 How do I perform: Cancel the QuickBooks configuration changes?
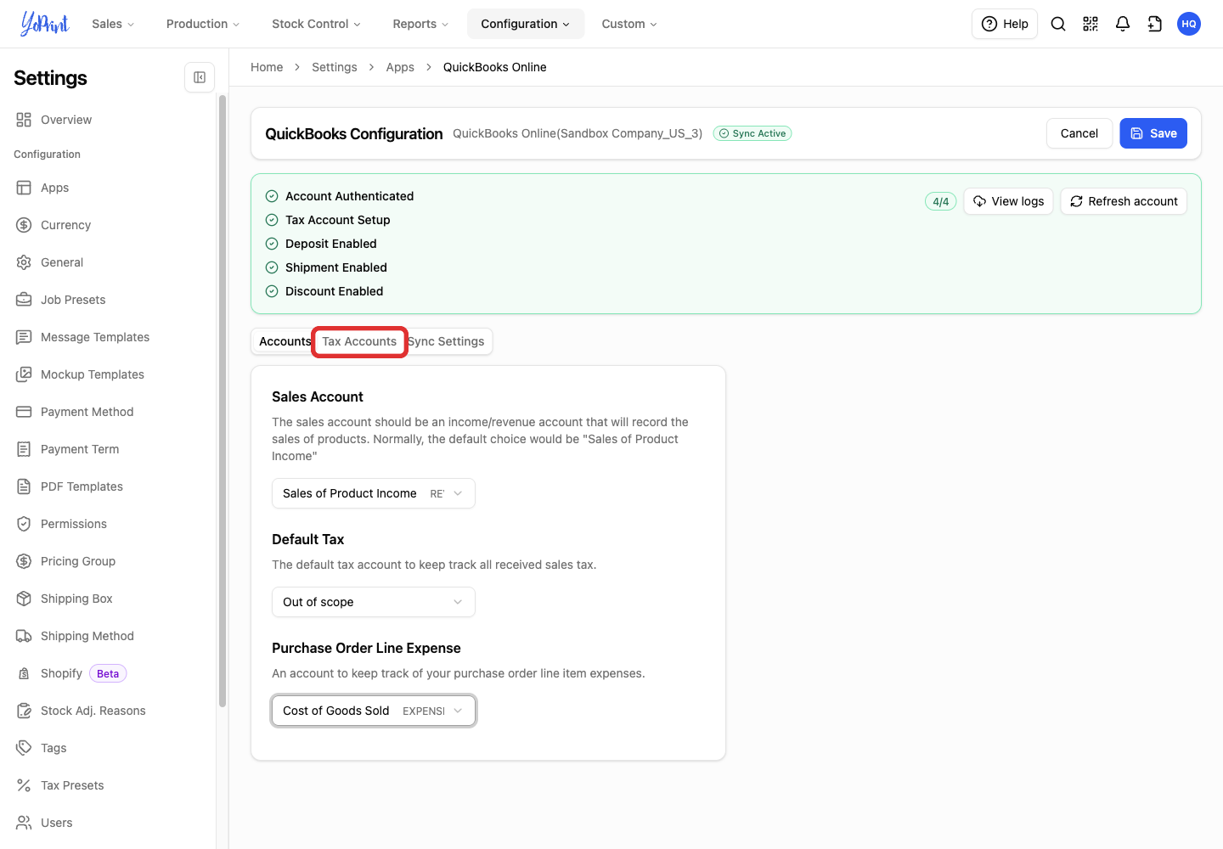1079,133
